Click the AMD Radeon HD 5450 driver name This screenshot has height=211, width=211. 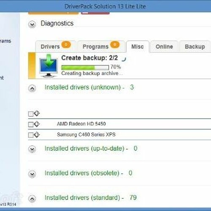[81, 124]
